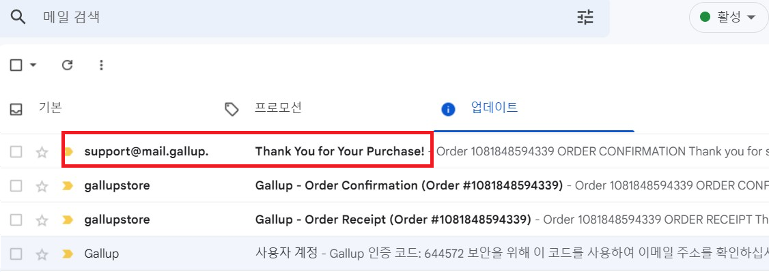Tick the select-all checkbox in toolbar
This screenshot has height=272, width=769.
tap(16, 65)
